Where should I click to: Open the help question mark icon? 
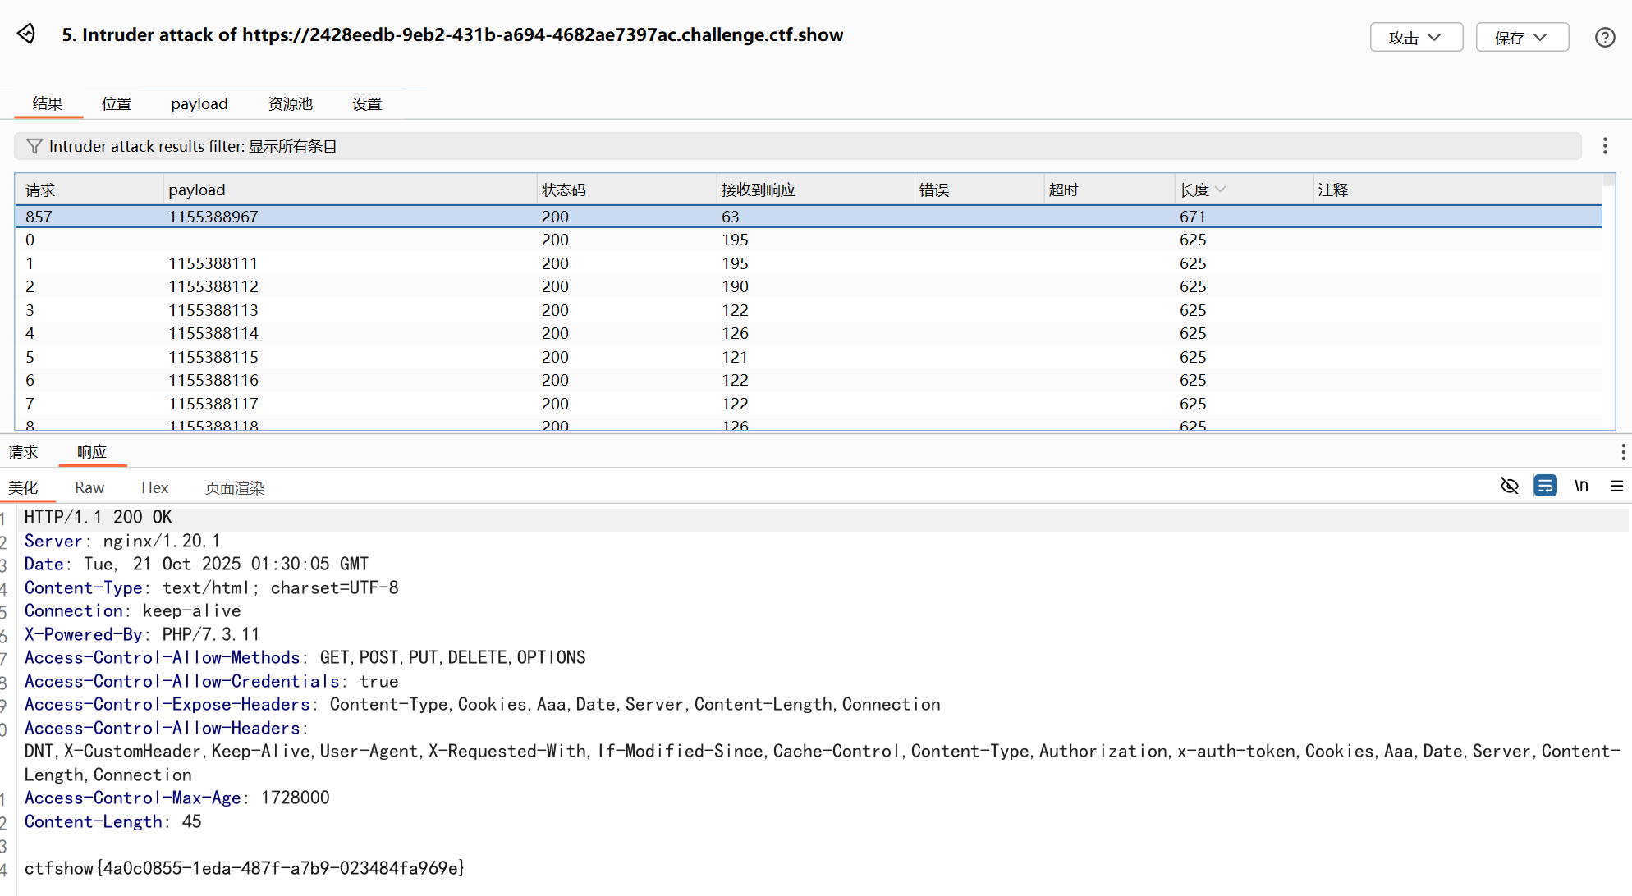(1605, 38)
